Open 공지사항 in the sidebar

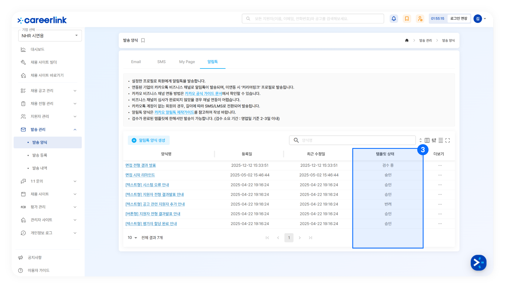click(x=35, y=258)
